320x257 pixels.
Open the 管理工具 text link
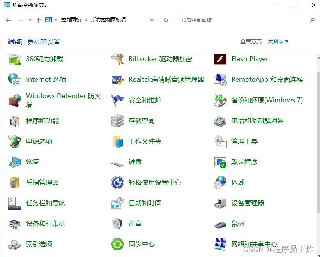(x=244, y=141)
